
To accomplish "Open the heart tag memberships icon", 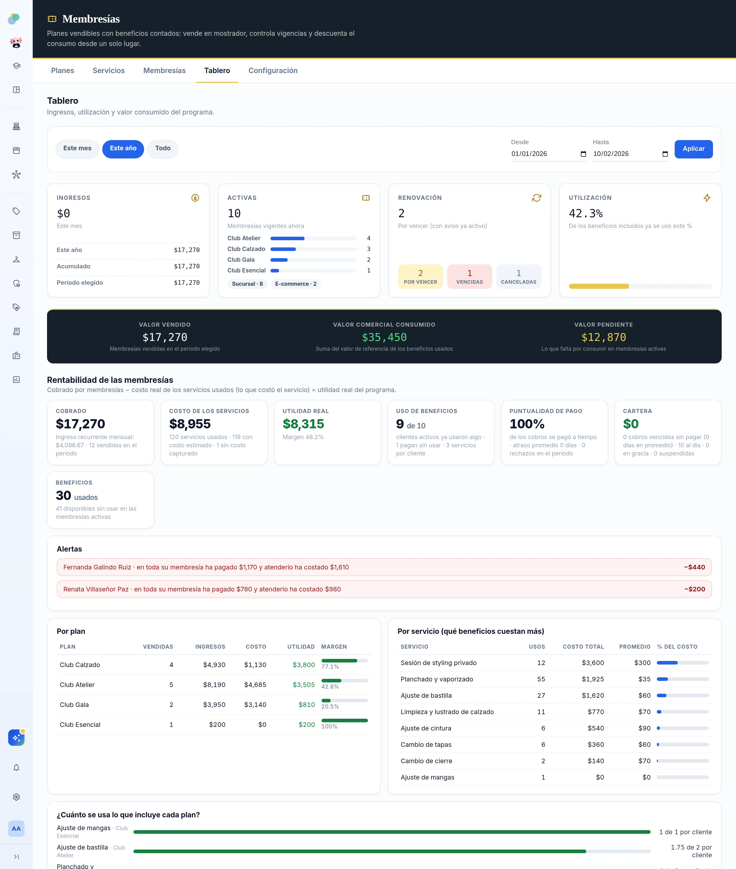I will (16, 307).
